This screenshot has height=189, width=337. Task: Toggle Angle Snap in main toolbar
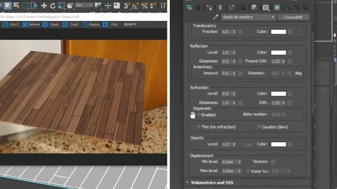point(135,6)
